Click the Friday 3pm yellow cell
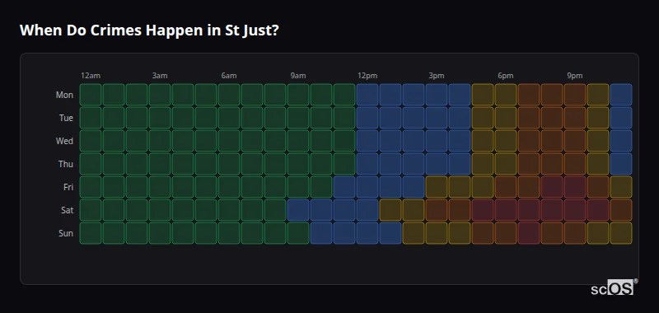659x313 pixels. click(437, 187)
